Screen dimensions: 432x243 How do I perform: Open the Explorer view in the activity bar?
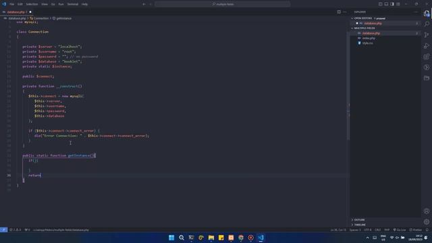click(x=427, y=13)
